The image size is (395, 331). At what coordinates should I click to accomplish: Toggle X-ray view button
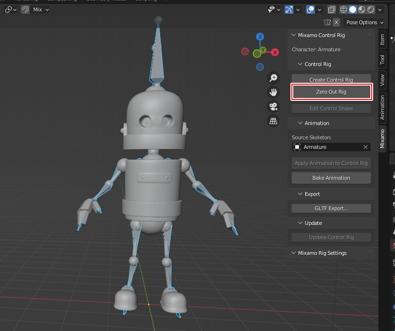331,10
